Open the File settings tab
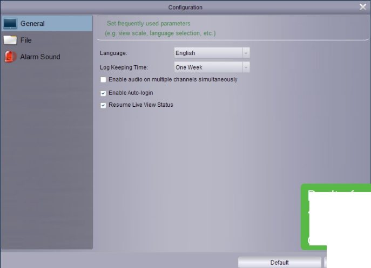This screenshot has height=268, width=371. (x=26, y=40)
